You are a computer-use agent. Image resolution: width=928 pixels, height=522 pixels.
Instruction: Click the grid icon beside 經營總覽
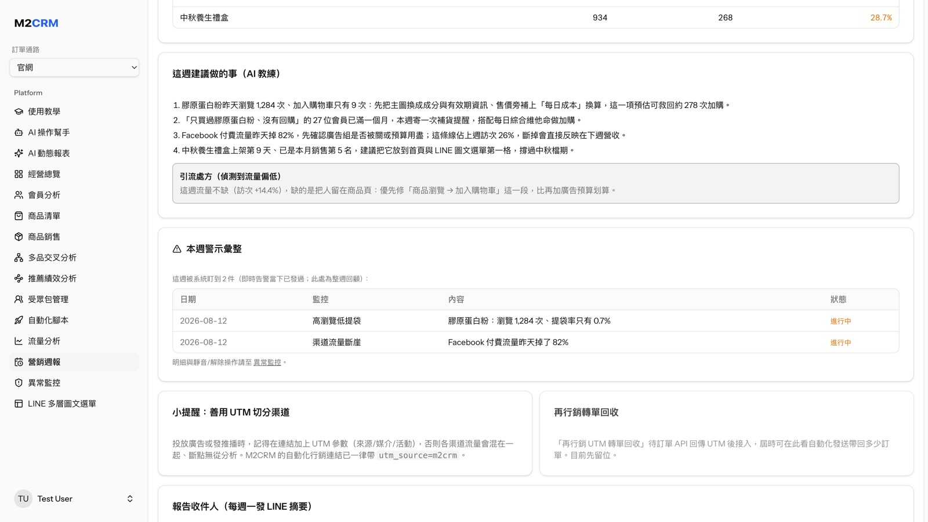19,174
